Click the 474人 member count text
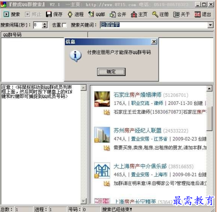217x212 pixels. tap(120, 139)
